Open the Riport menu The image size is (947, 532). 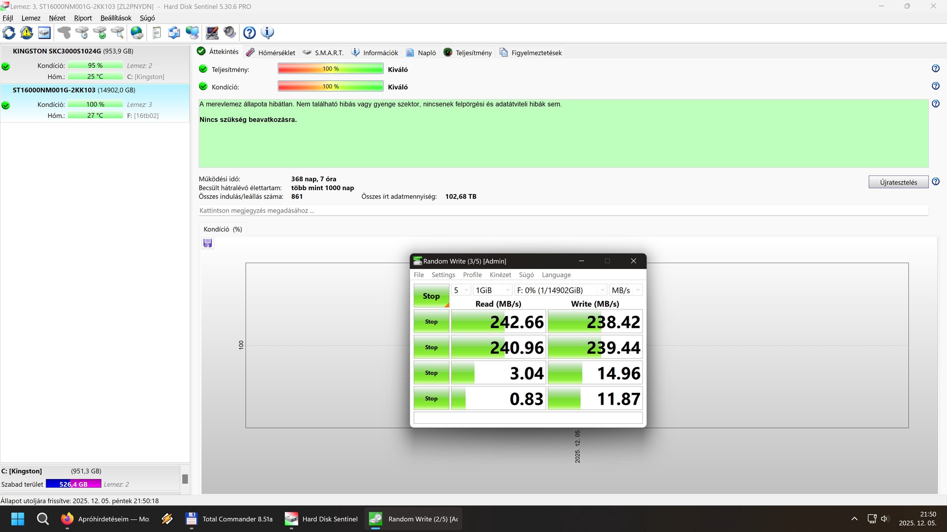(x=83, y=18)
